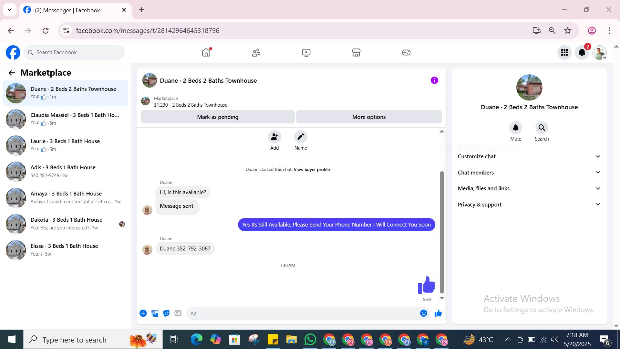Expand Privacy & support section
Viewport: 620px width, 349px height.
pos(529,205)
